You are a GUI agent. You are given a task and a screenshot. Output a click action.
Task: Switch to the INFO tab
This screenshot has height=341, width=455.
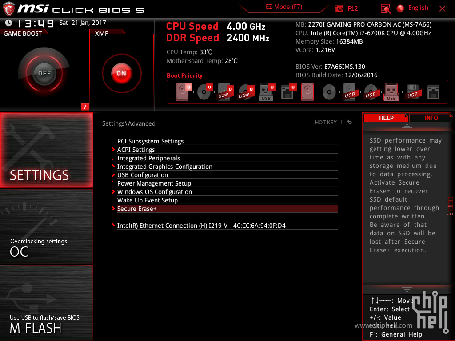(431, 118)
